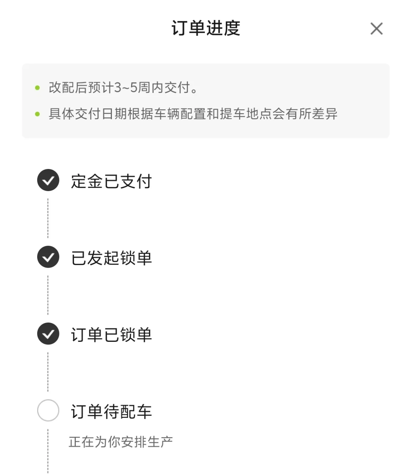The height and width of the screenshot is (474, 411).
Task: Tap the 正在为你安排生产 status text
Action: [121, 442]
